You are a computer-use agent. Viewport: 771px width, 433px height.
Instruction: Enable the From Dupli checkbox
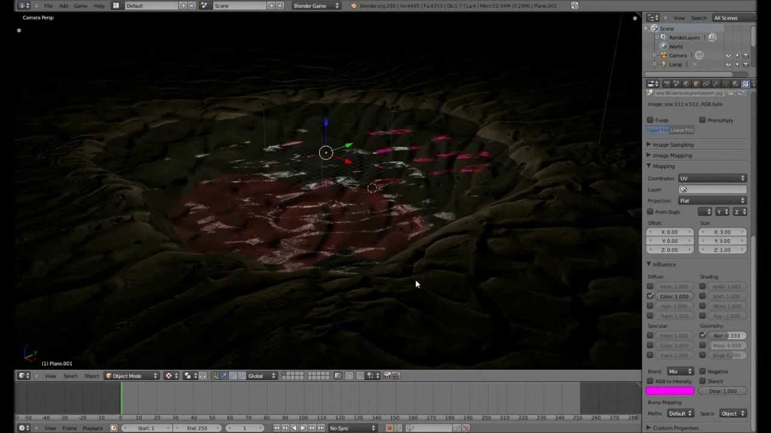pos(650,212)
